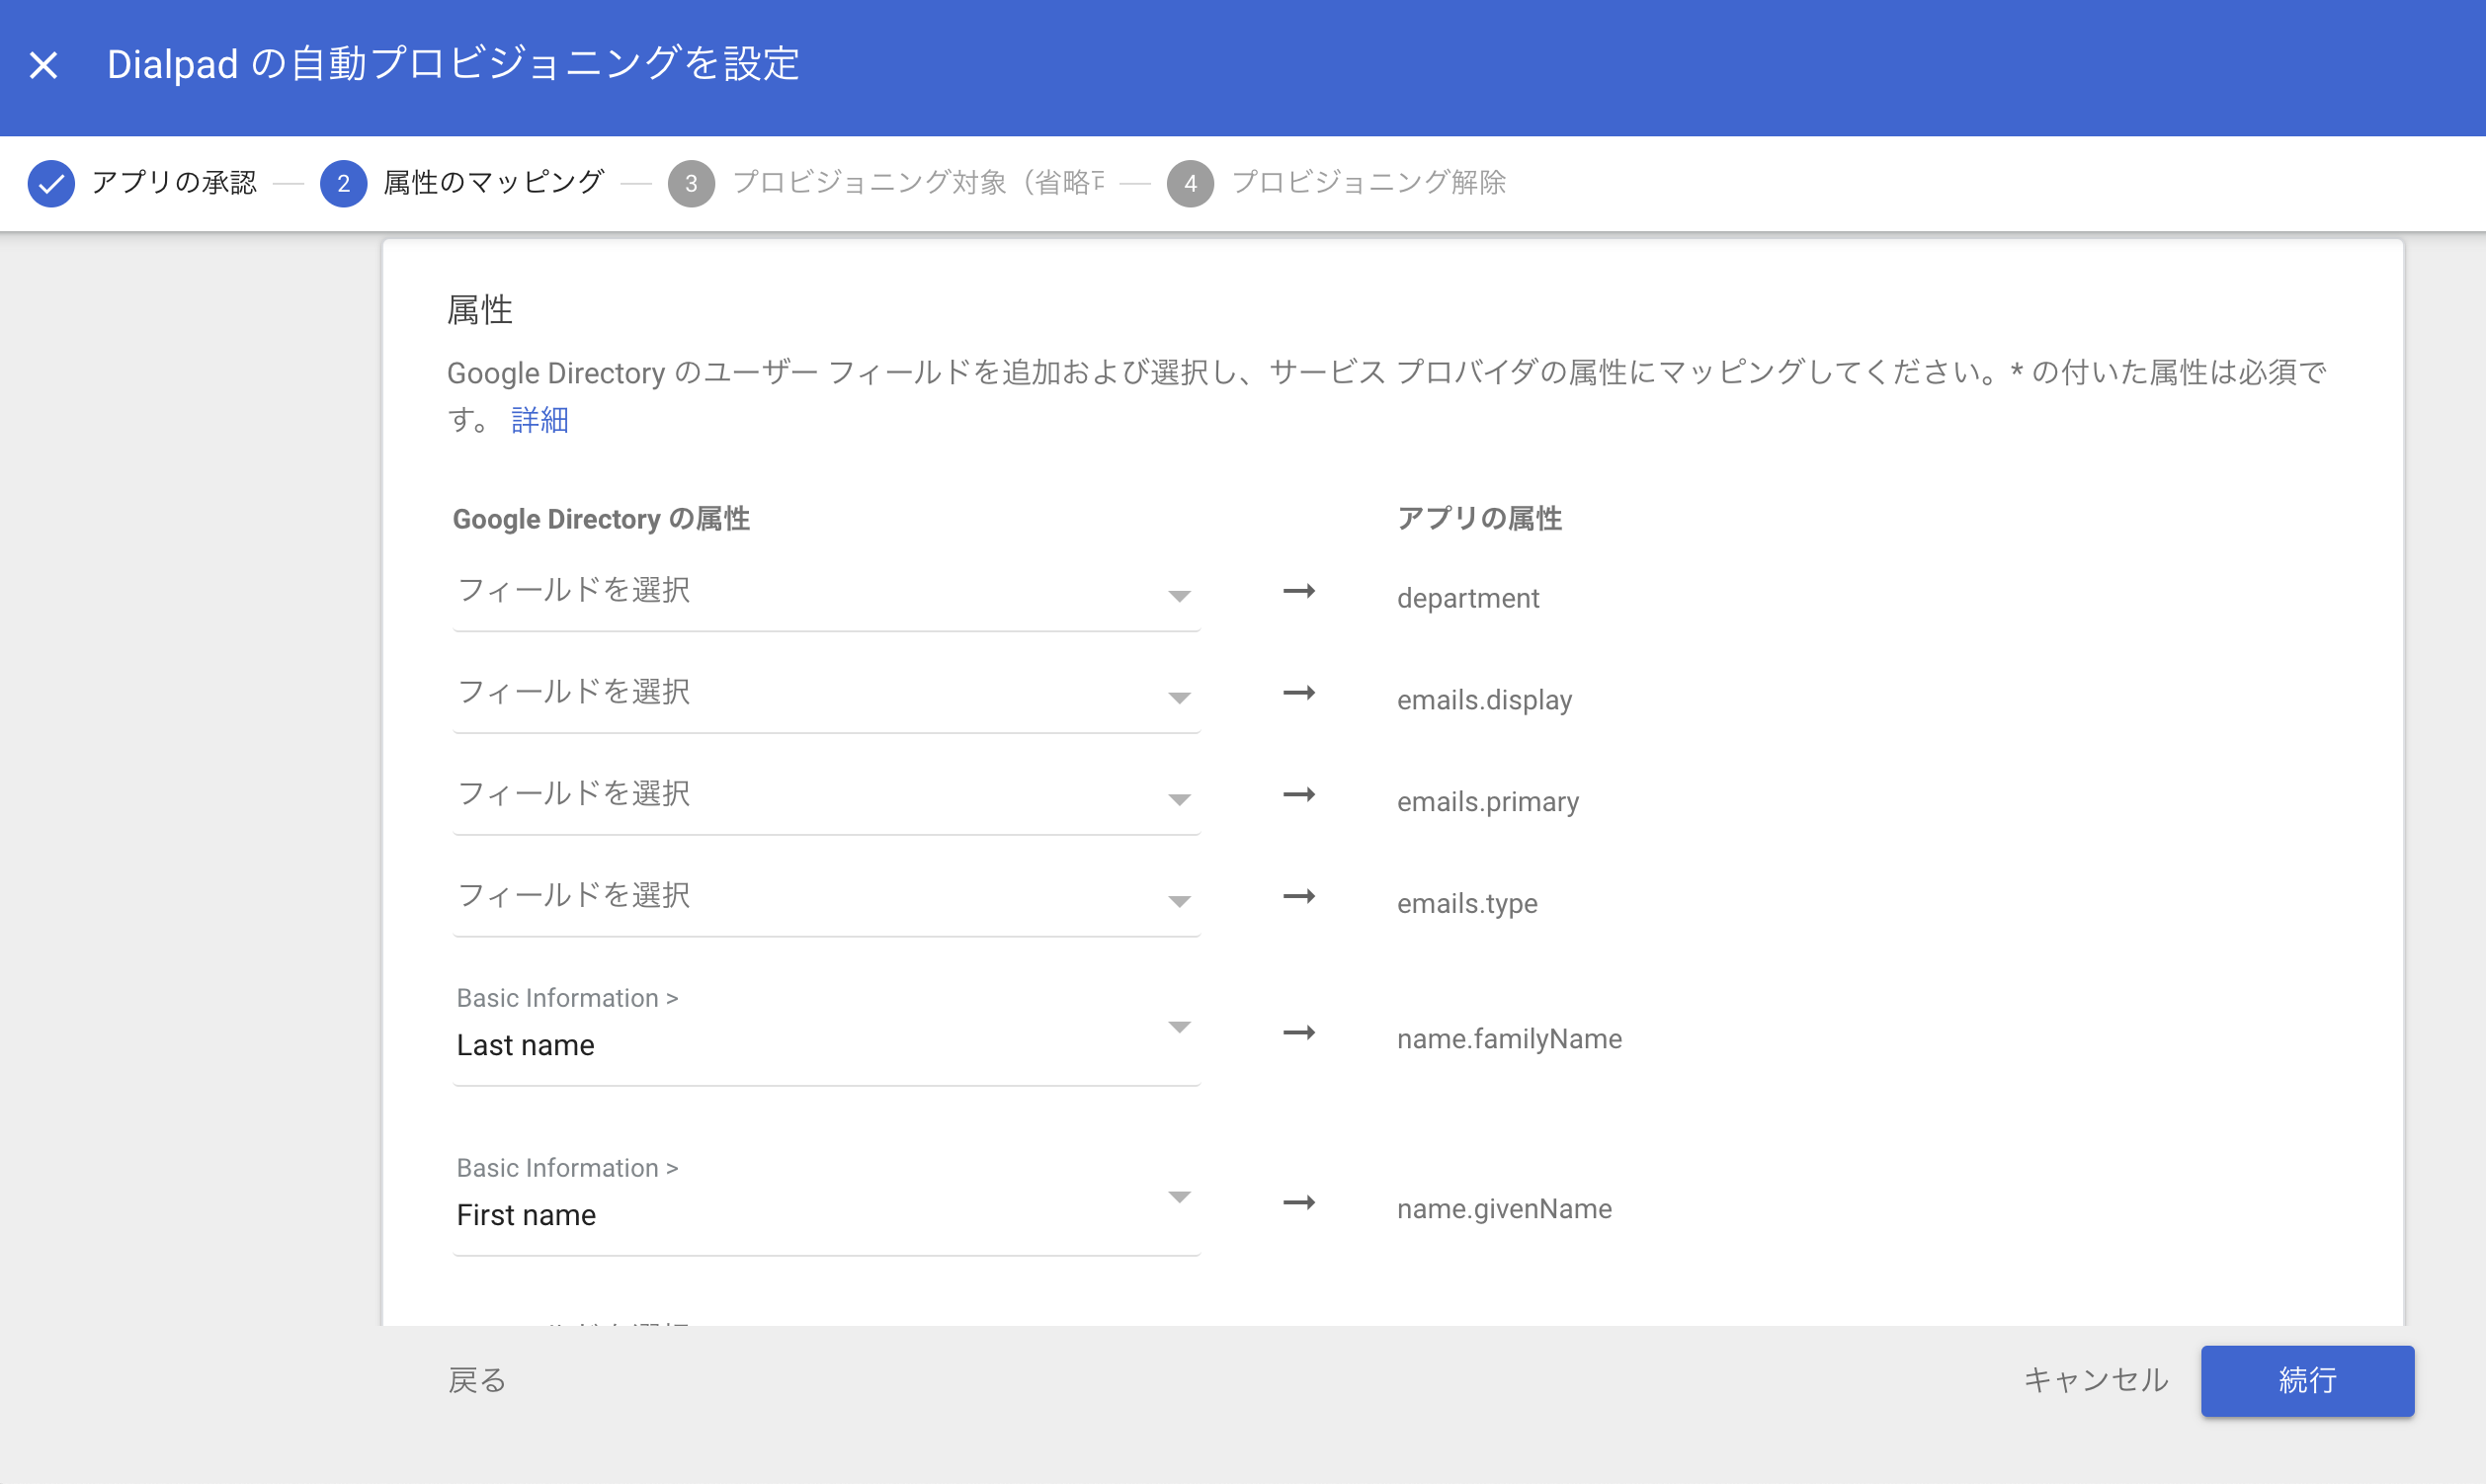Select step 2 circle 属性のマッピング

click(x=343, y=183)
